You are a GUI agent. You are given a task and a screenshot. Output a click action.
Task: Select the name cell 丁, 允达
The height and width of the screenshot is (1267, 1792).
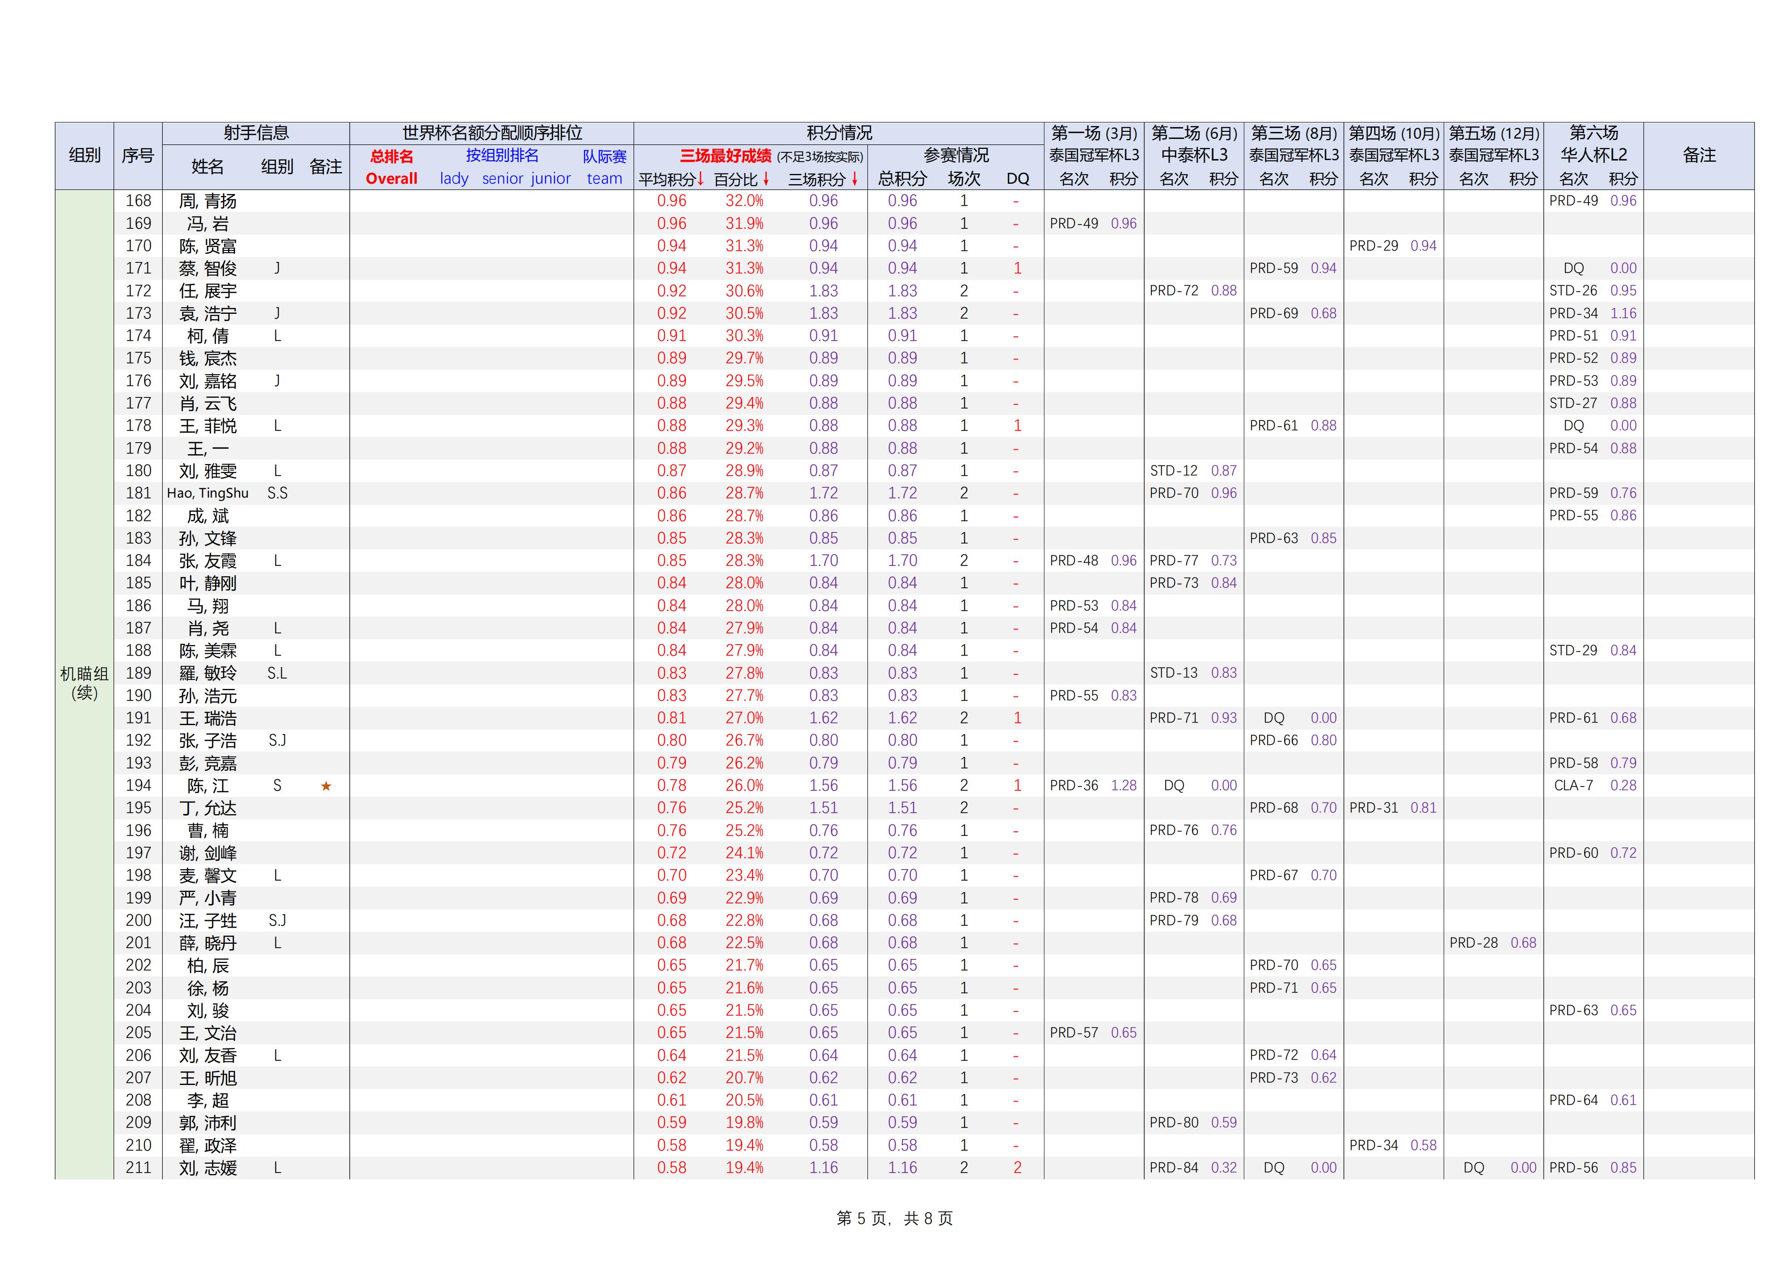coord(207,809)
